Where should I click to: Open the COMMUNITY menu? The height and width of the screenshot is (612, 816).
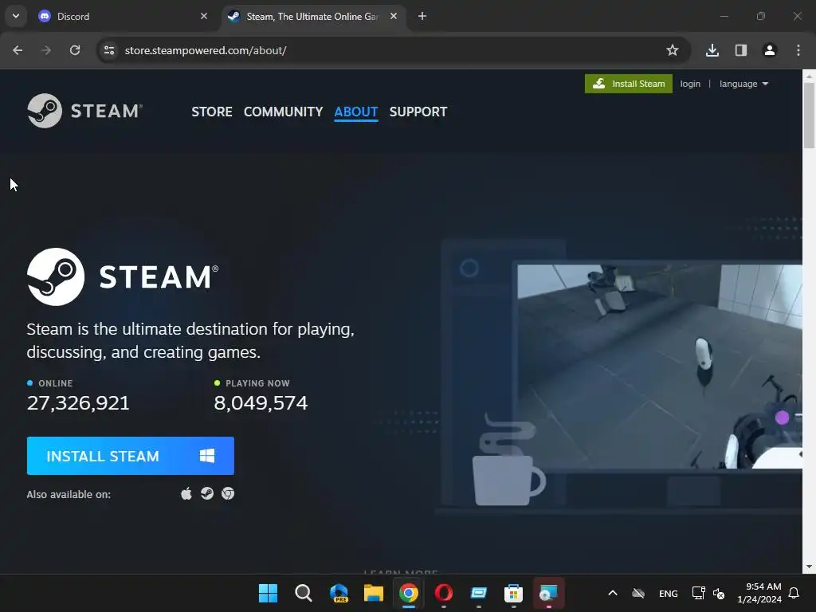click(283, 112)
